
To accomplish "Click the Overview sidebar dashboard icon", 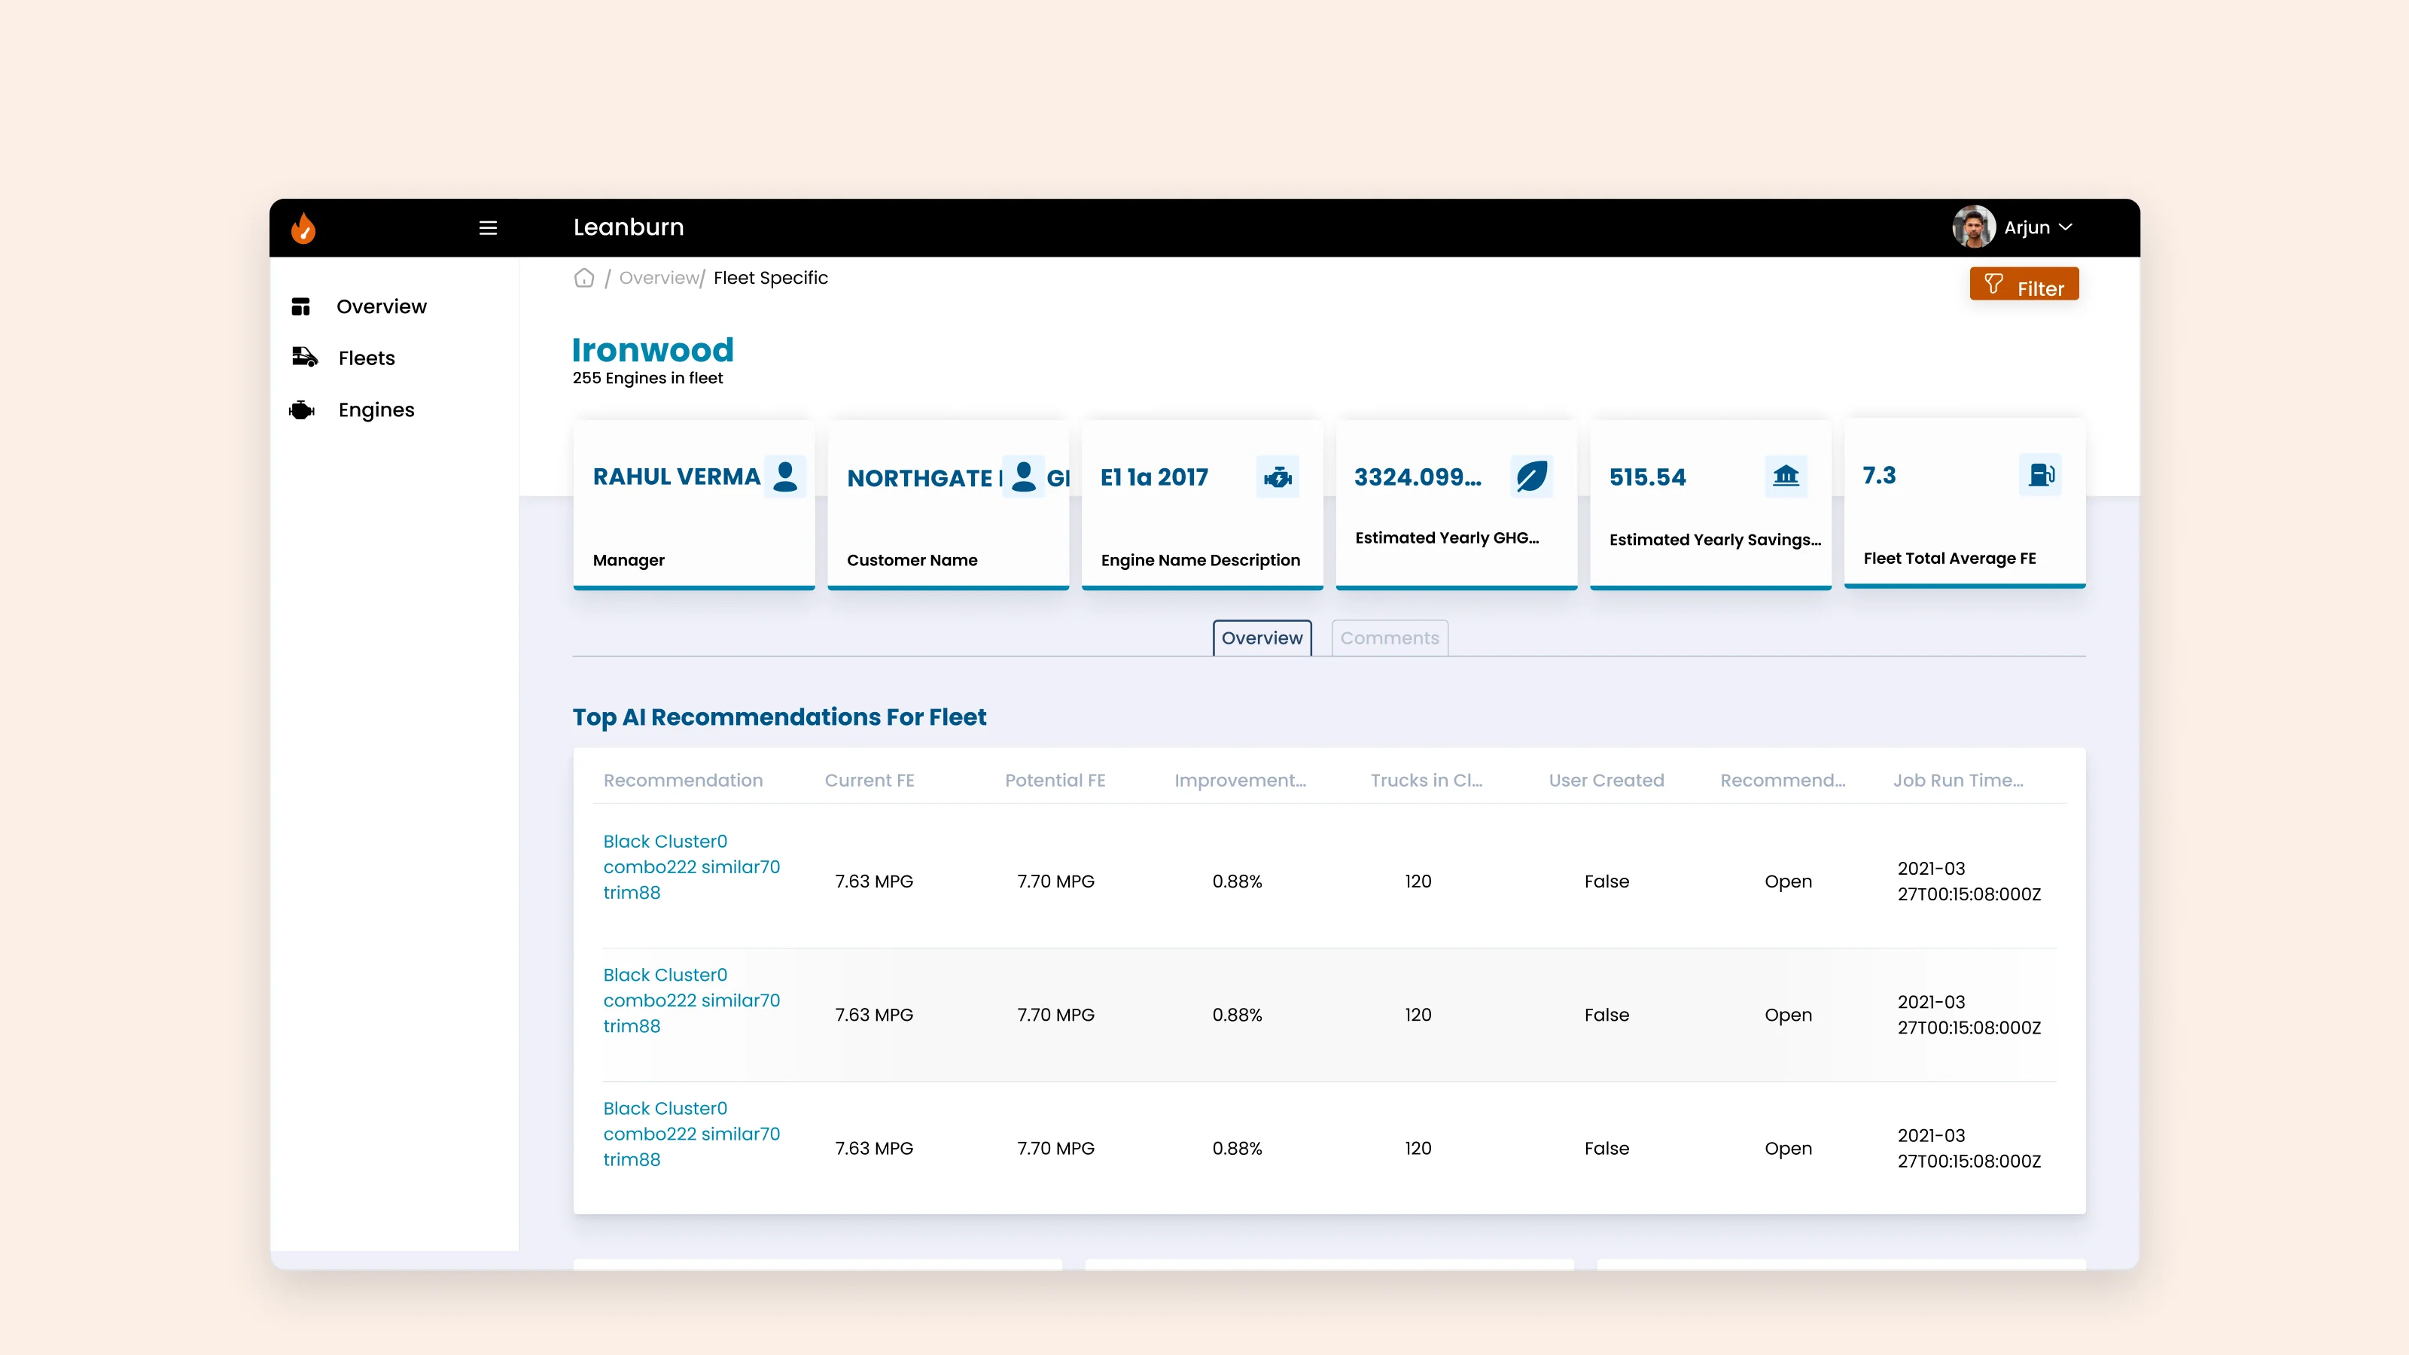I will (x=300, y=306).
